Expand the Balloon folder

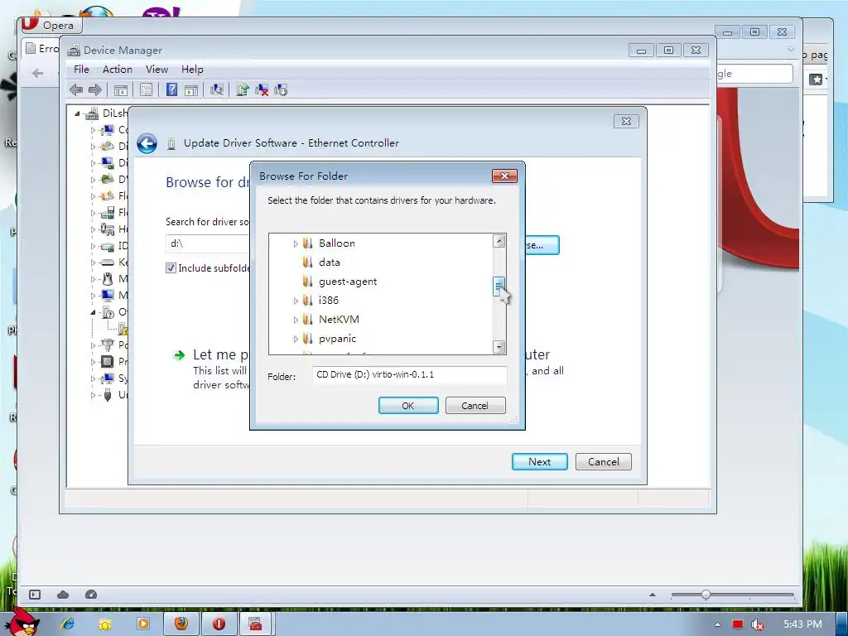pyautogui.click(x=296, y=244)
